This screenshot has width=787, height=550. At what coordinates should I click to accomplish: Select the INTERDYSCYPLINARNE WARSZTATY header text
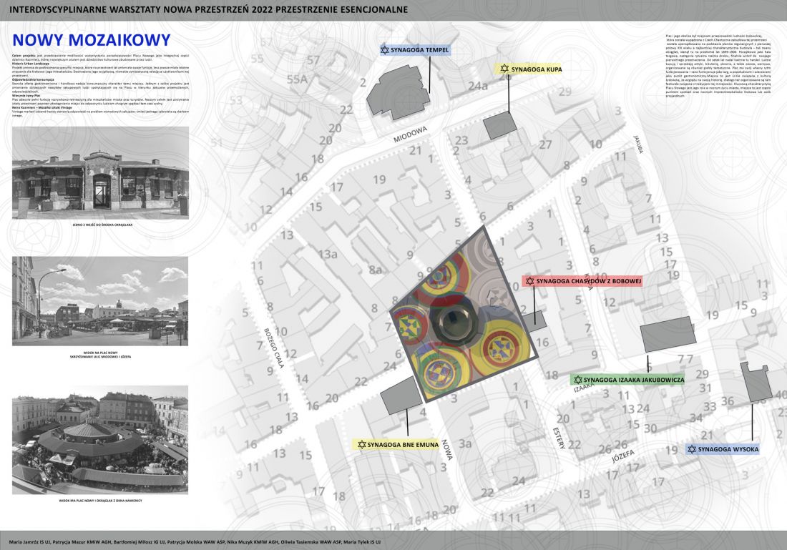coord(209,9)
